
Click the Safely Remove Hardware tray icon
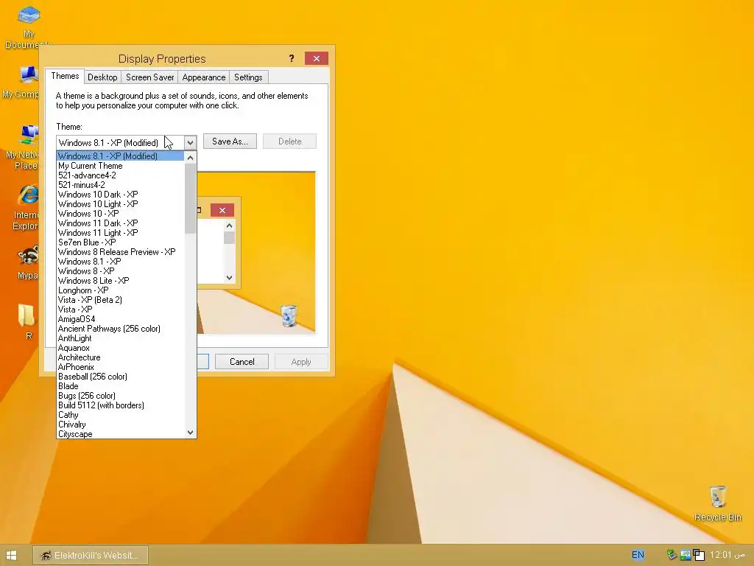[x=672, y=555]
